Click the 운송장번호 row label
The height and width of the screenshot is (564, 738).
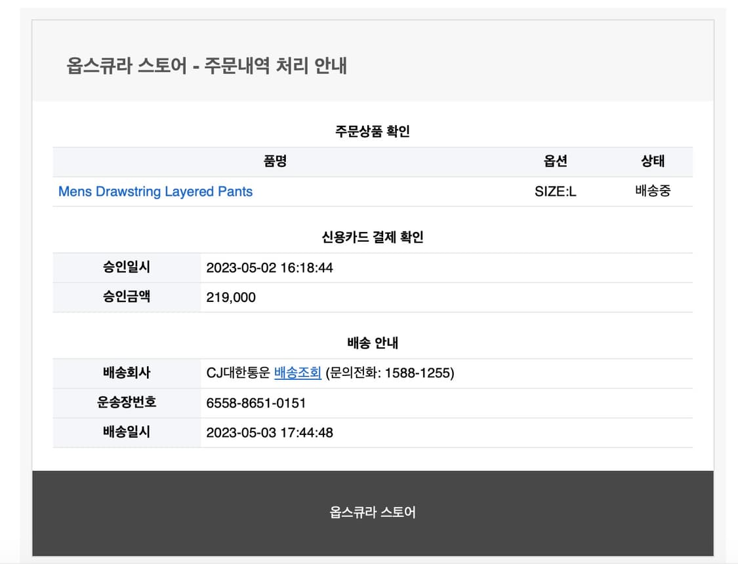(x=127, y=402)
